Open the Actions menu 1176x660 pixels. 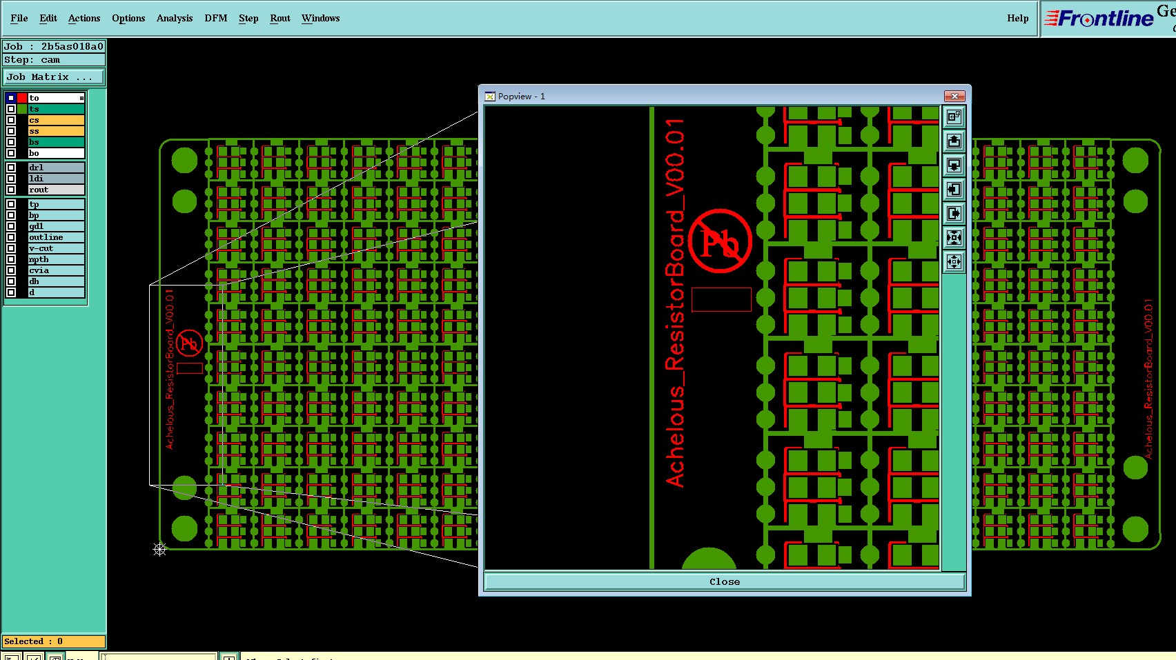(84, 18)
